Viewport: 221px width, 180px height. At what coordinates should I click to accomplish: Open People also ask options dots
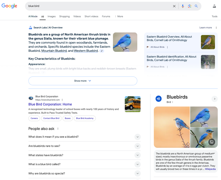click(x=58, y=128)
